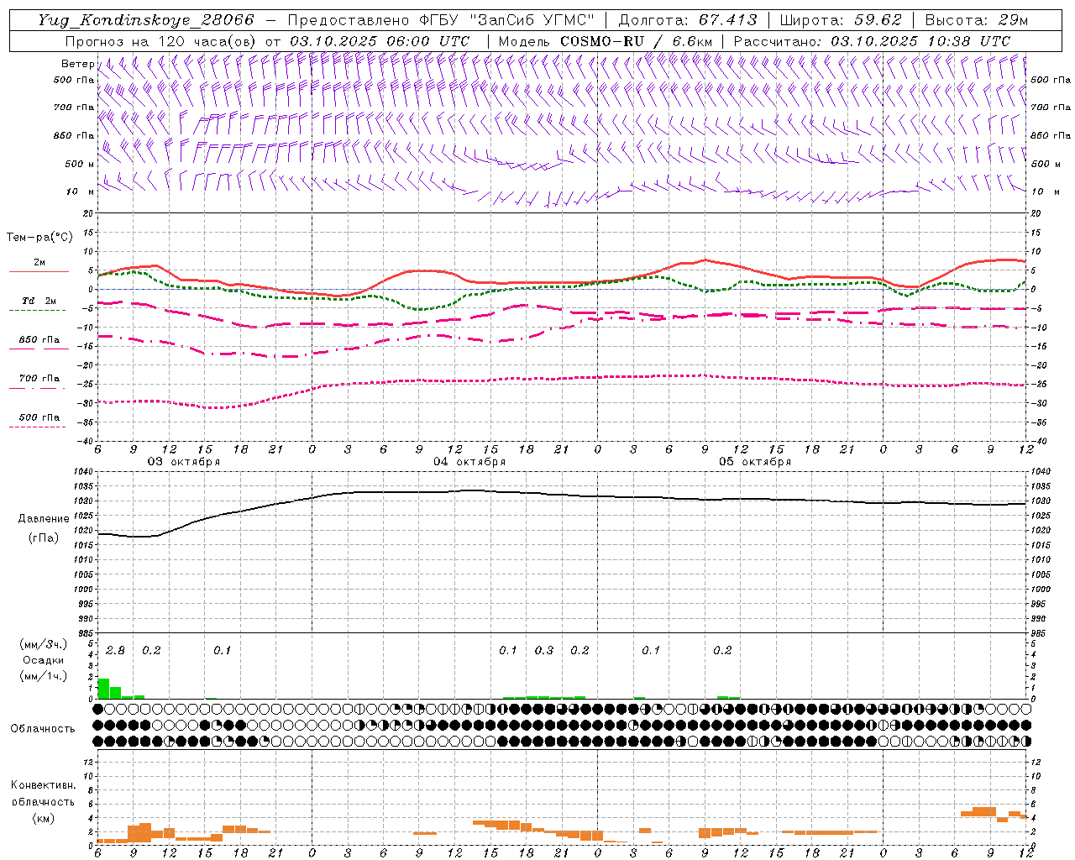Click the (мм/1ч.) precipitation unit label

43,676
